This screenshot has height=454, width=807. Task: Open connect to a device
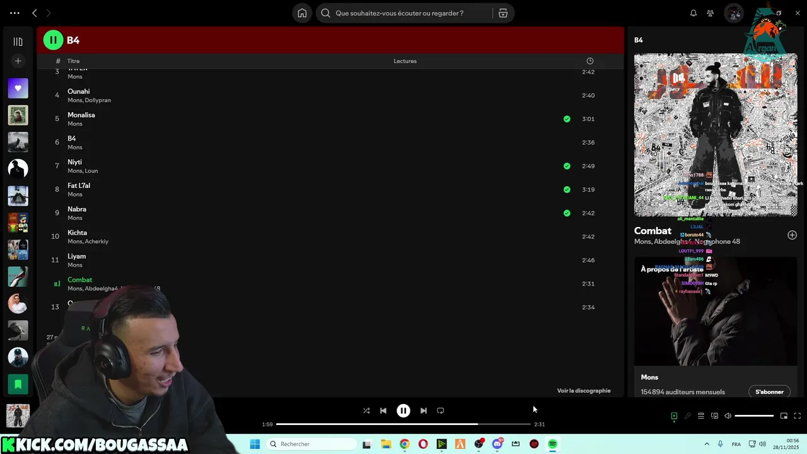tap(714, 416)
